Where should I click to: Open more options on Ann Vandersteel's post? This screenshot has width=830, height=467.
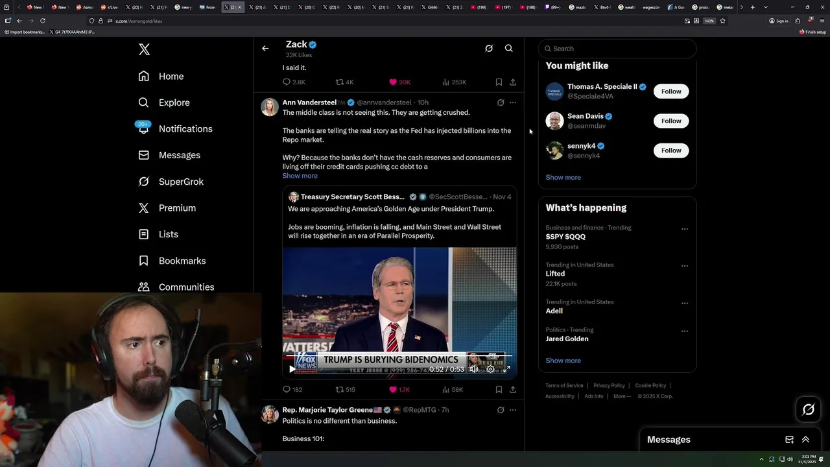tap(513, 102)
